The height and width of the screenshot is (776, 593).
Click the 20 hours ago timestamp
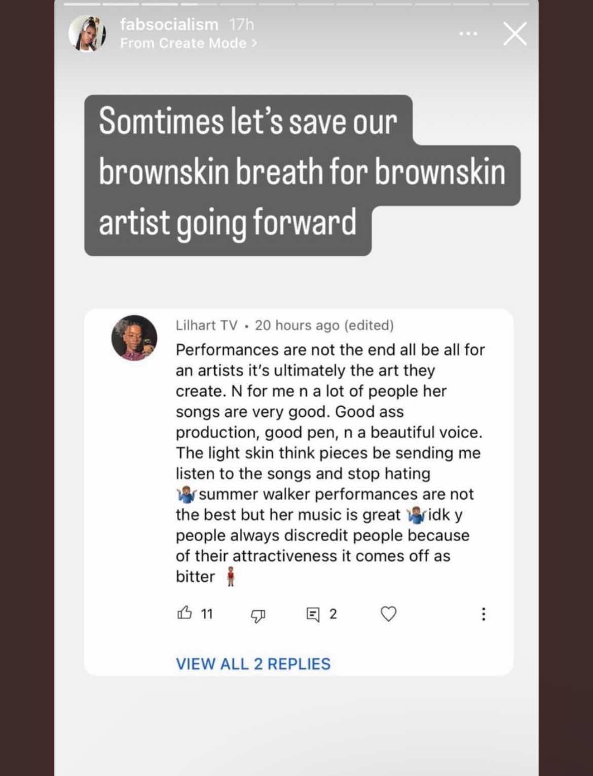click(x=297, y=325)
